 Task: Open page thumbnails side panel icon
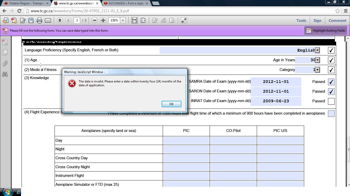coord(5,42)
